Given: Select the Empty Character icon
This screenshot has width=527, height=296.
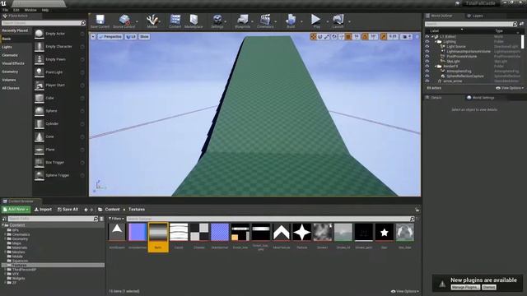Looking at the screenshot, I should point(40,47).
